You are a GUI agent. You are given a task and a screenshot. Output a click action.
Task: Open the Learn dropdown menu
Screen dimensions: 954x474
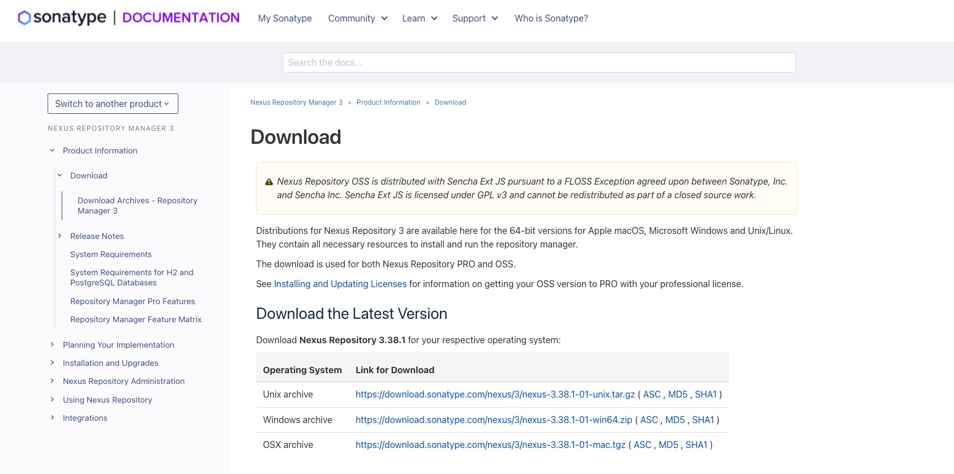click(x=420, y=18)
